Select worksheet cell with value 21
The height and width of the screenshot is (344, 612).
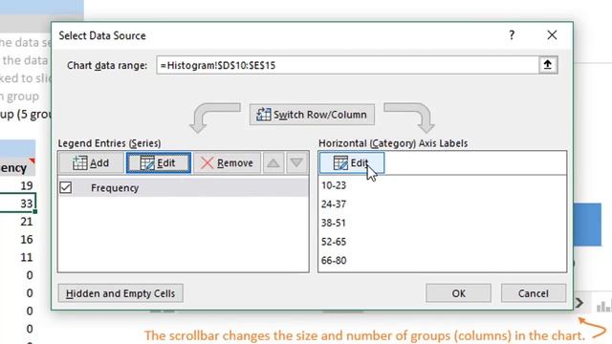(x=17, y=221)
